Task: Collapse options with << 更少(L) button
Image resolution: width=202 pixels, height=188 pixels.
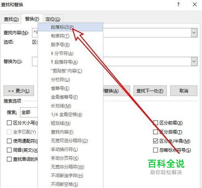Action: [19, 91]
